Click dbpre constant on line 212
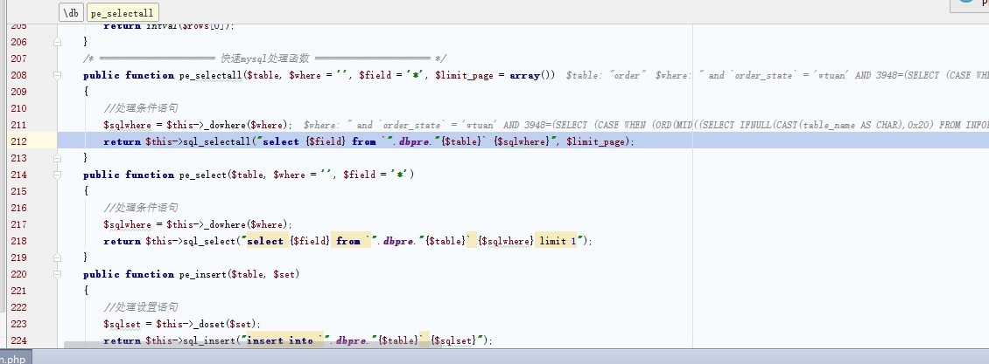 click(414, 141)
